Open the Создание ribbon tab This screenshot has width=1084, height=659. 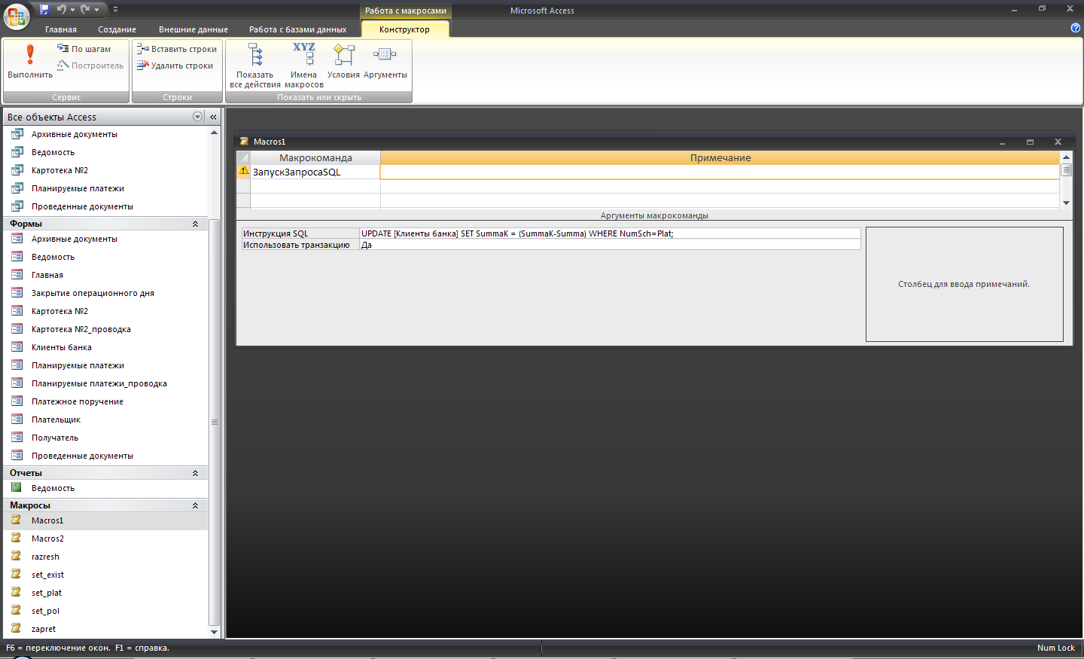pyautogui.click(x=117, y=29)
